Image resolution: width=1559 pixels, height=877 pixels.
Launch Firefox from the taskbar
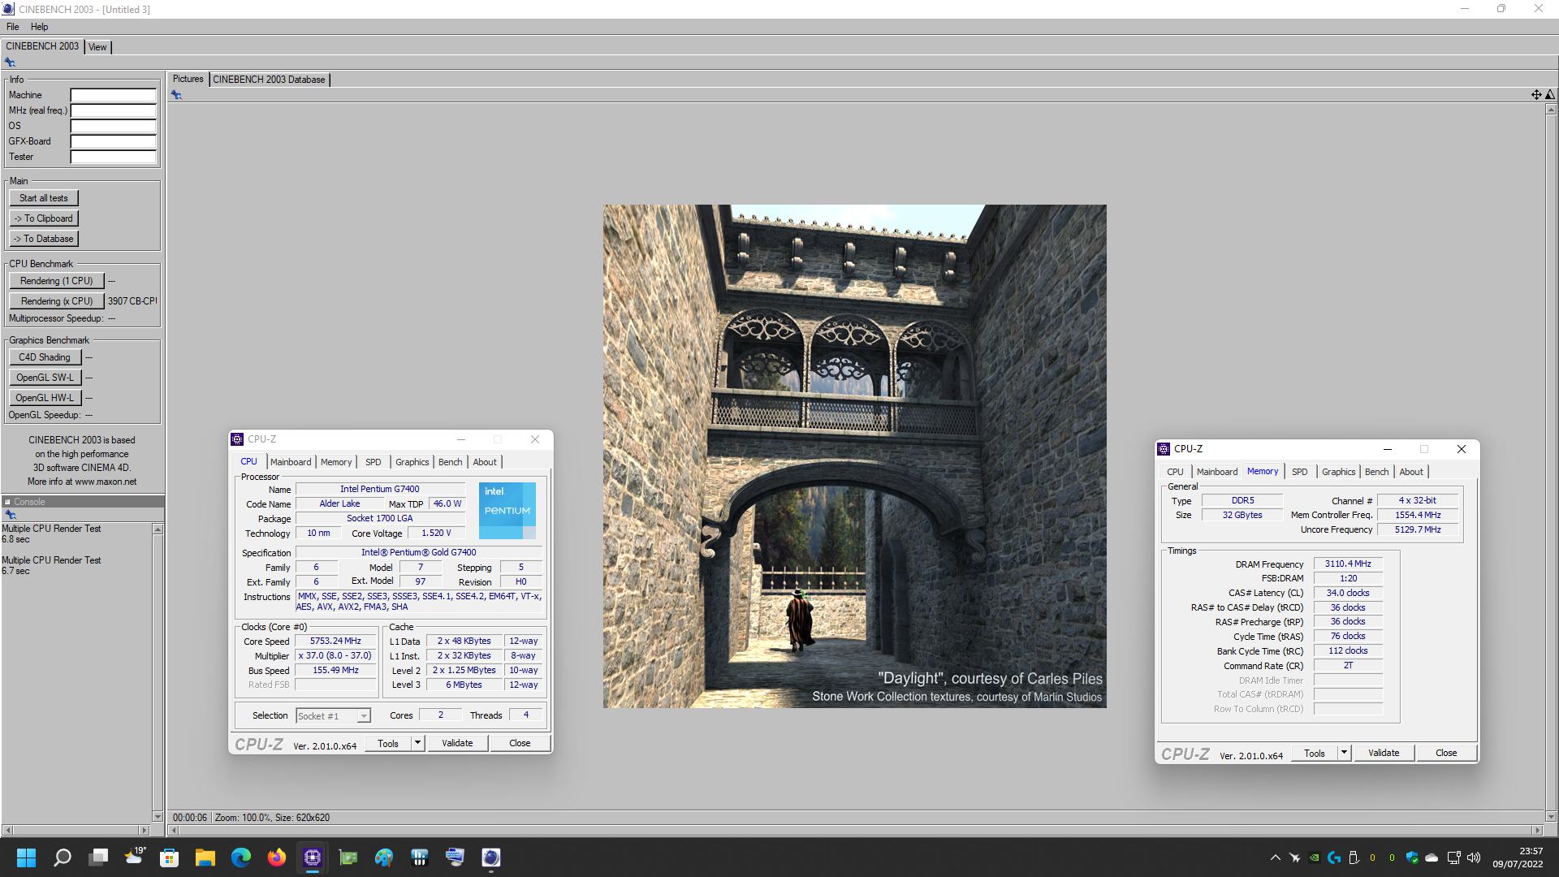click(276, 858)
